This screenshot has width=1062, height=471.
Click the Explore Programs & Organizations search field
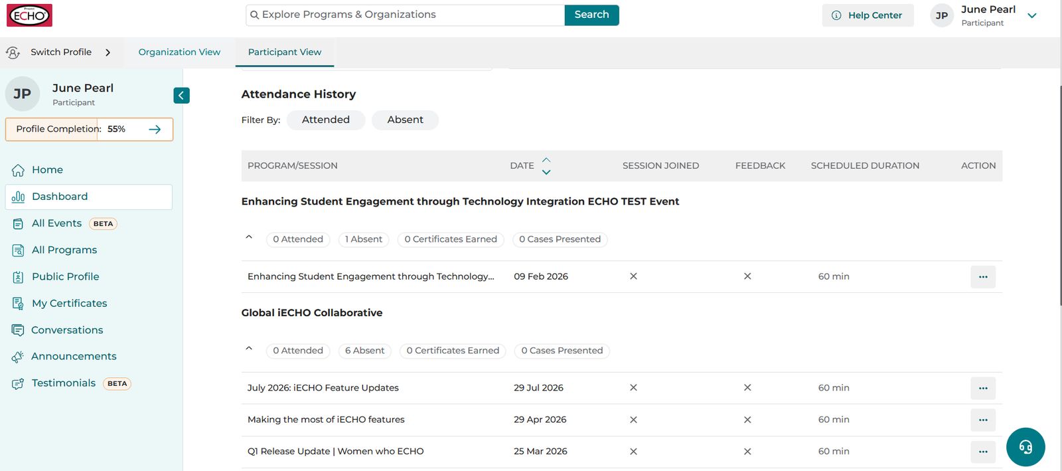pos(405,15)
